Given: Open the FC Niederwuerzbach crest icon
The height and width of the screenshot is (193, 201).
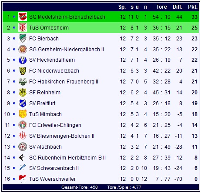Looking at the screenshot, I should (23, 71).
